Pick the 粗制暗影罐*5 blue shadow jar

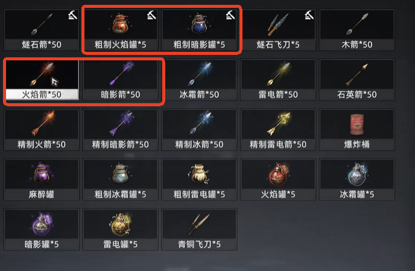[199, 30]
